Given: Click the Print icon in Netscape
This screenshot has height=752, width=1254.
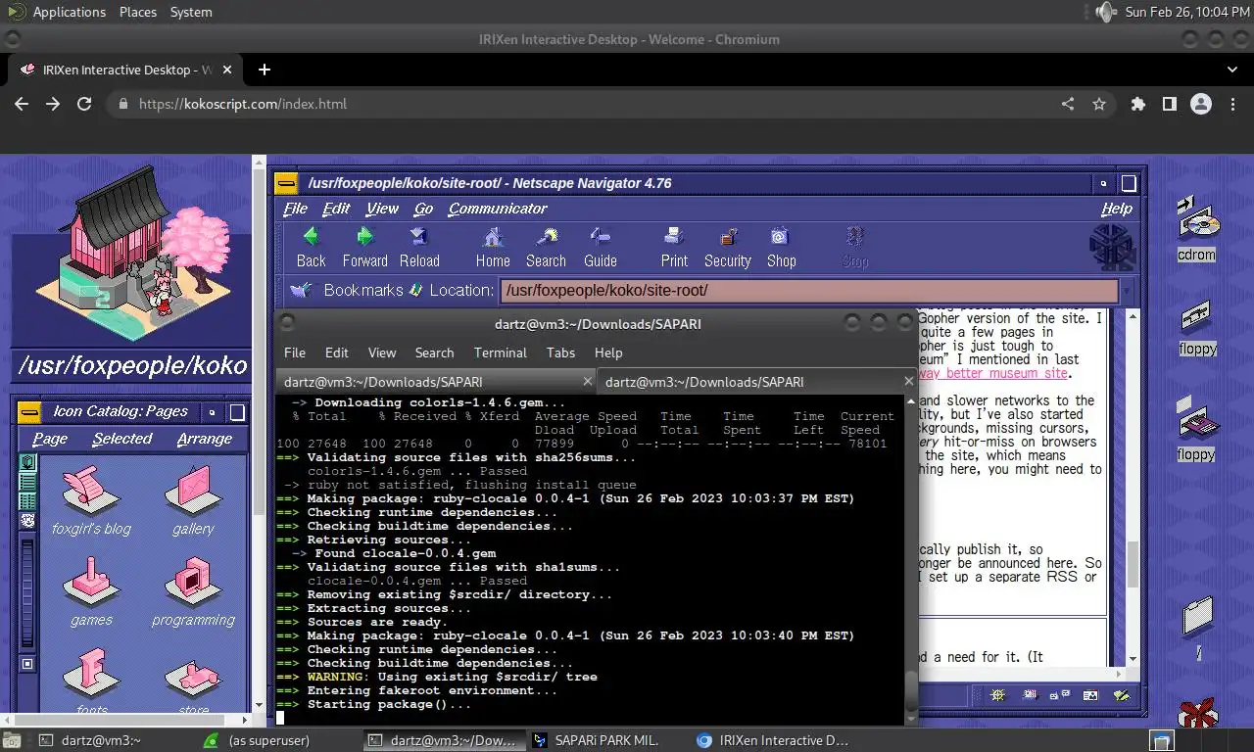Looking at the screenshot, I should (674, 247).
